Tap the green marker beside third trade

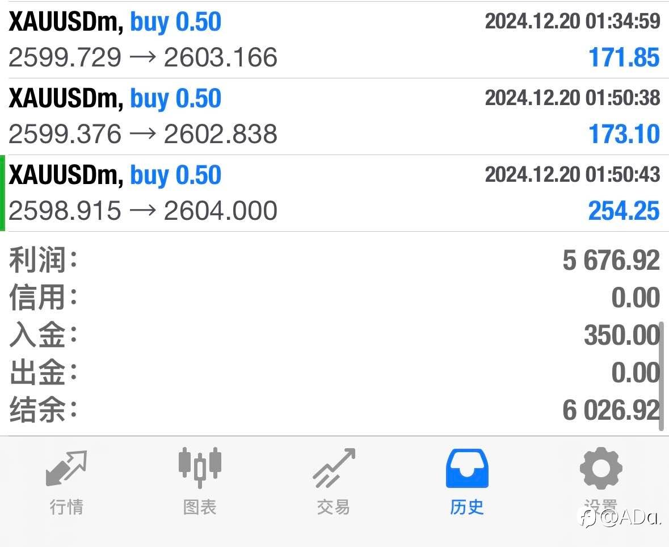(3, 193)
